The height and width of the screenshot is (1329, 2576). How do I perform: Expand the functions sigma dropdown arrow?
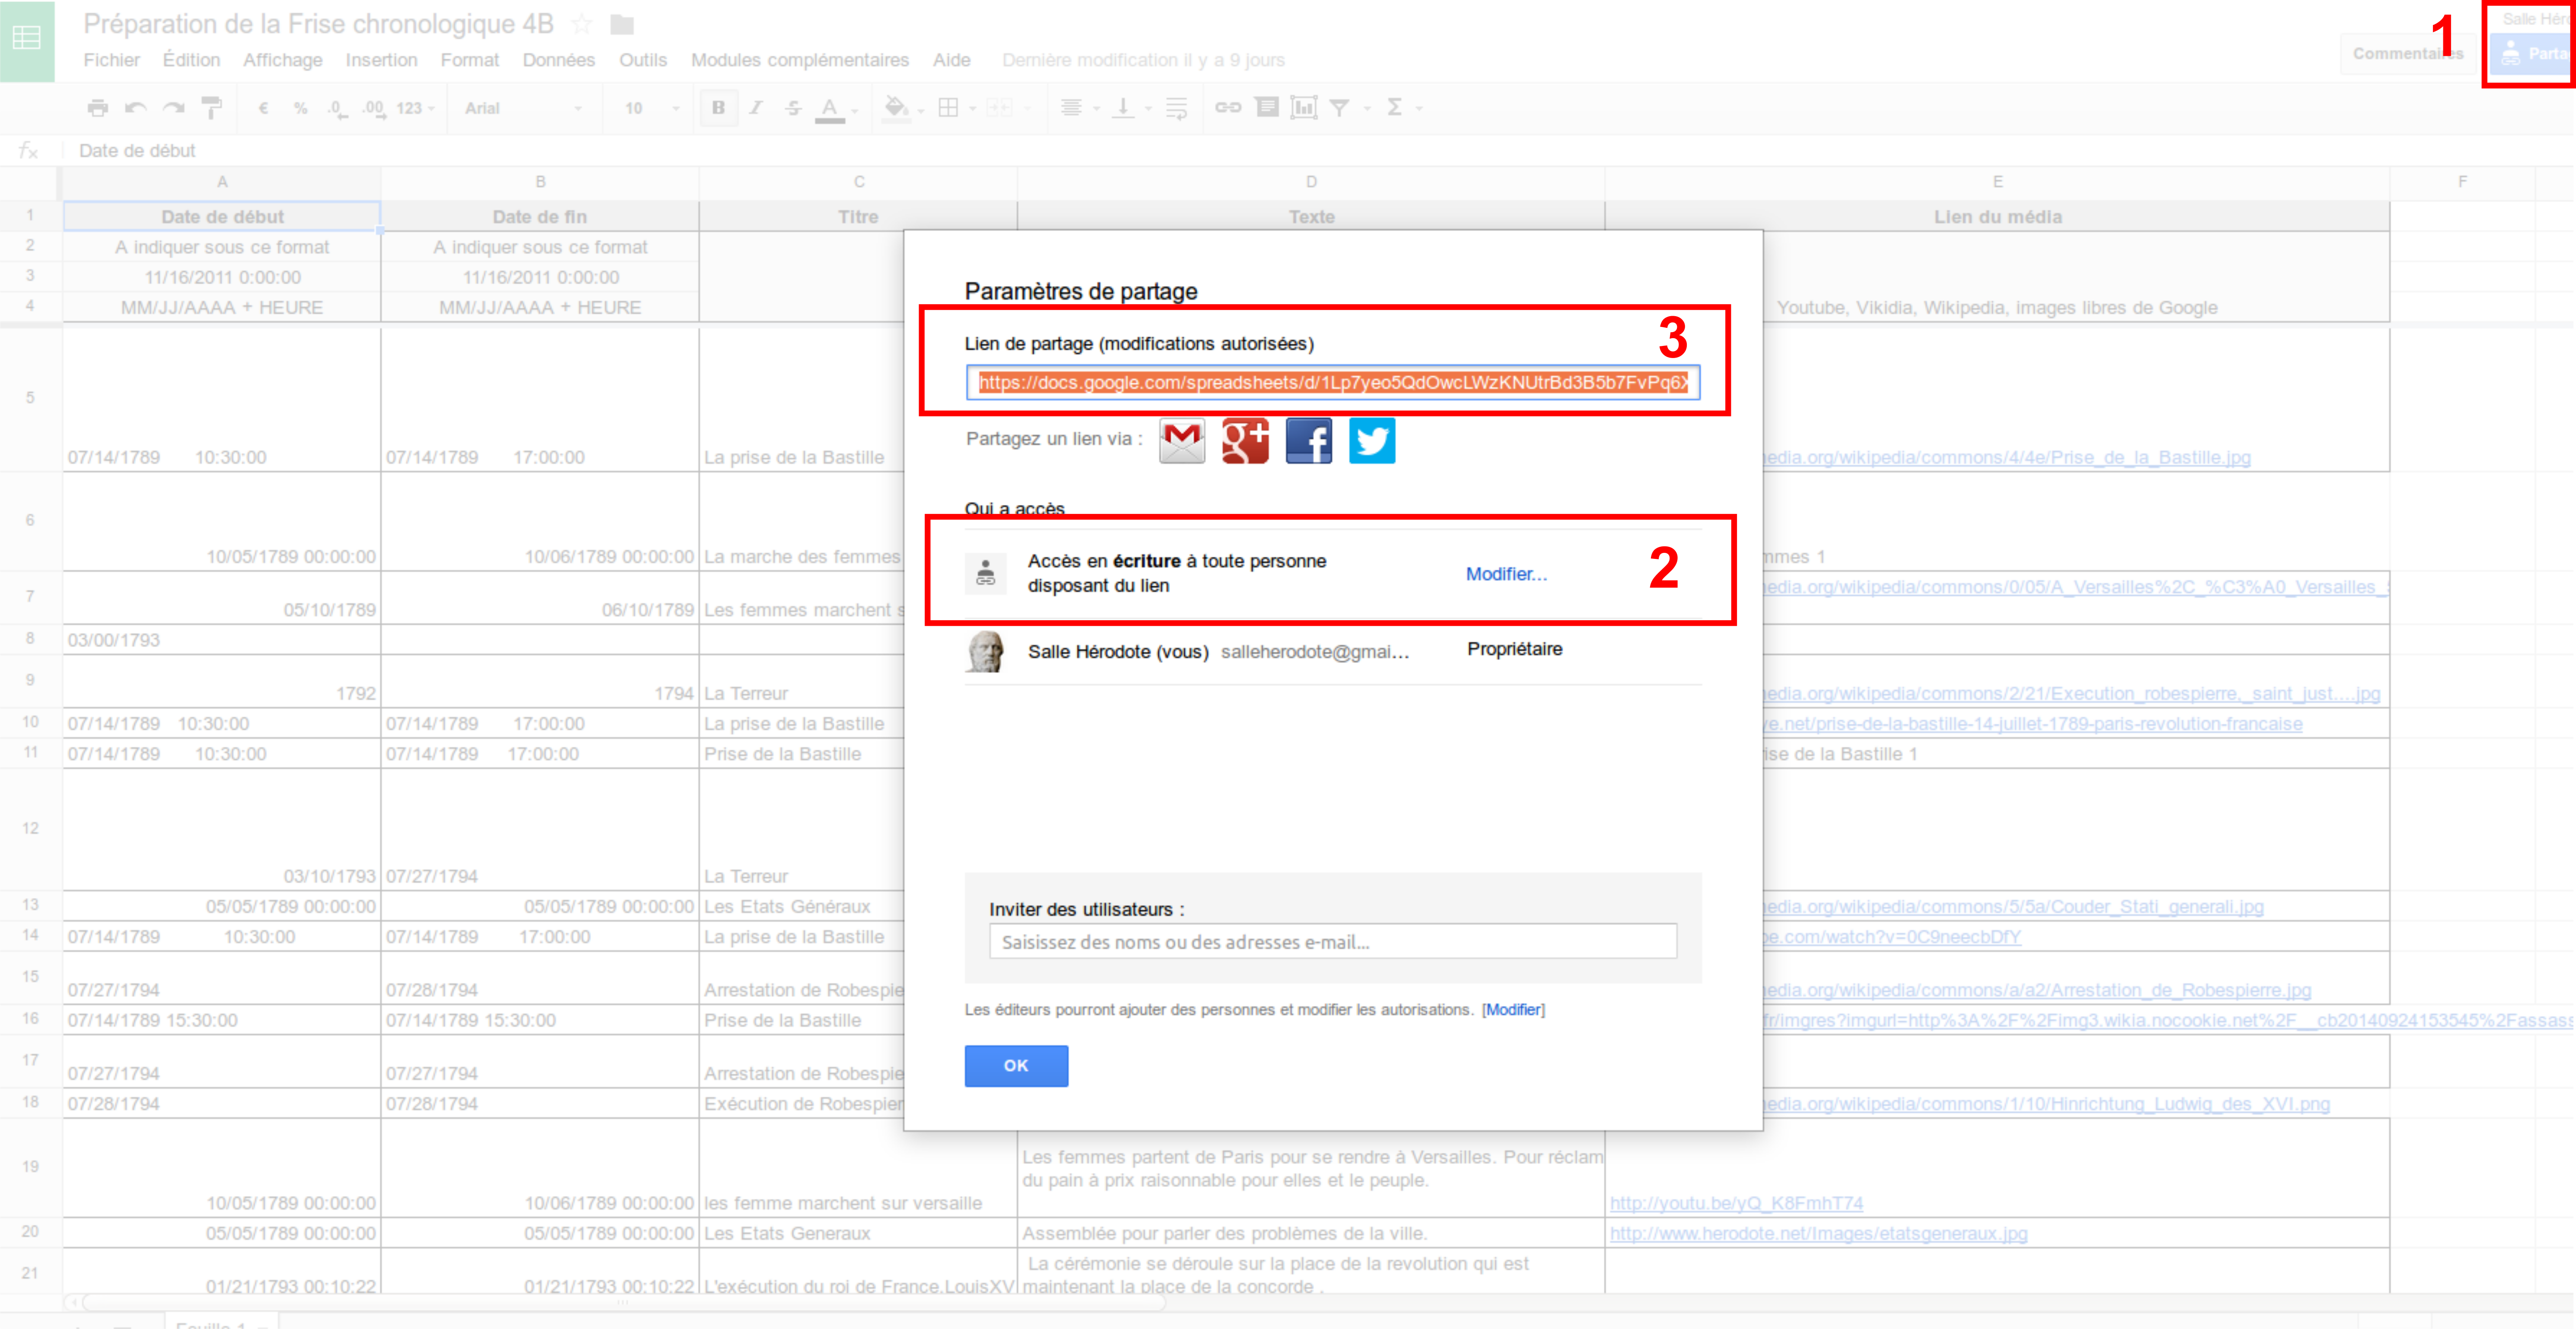click(x=1419, y=109)
